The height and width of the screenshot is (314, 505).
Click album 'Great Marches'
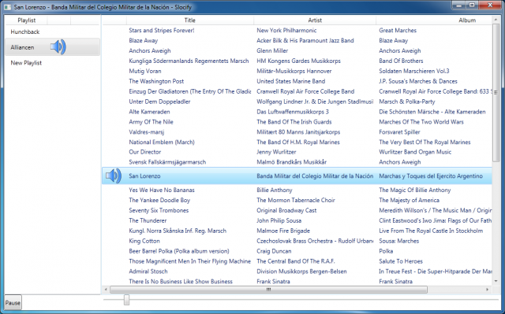(x=398, y=31)
